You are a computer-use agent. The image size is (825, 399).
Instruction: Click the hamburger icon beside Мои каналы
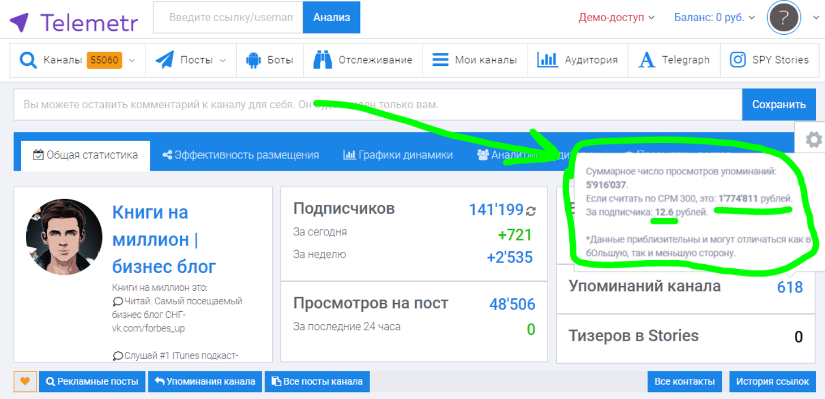pos(440,60)
